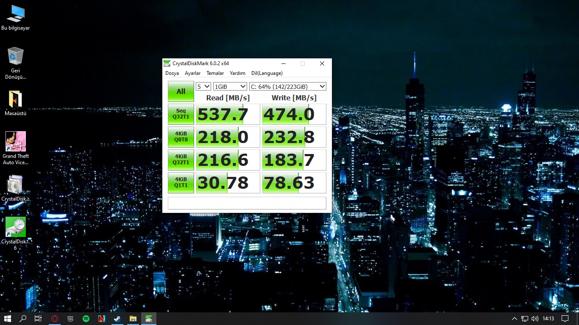The height and width of the screenshot is (325, 579).
Task: Open the dragon game icon on taskbar
Action: pyautogui.click(x=102, y=319)
